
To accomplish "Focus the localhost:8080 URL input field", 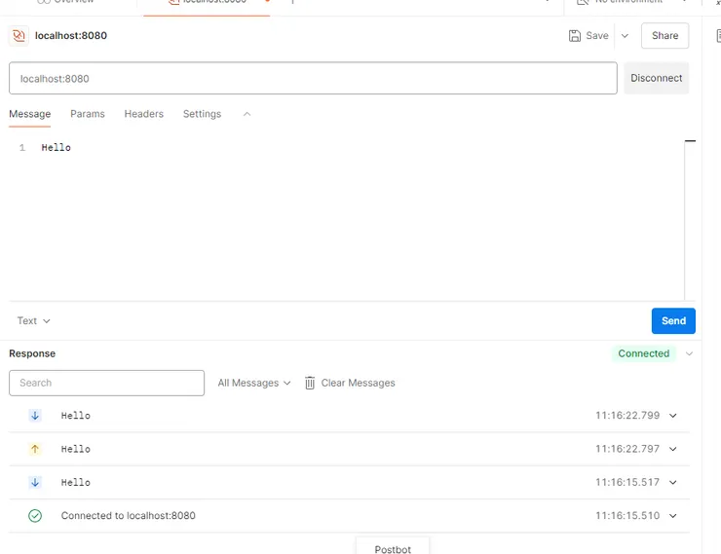I will 313,79.
